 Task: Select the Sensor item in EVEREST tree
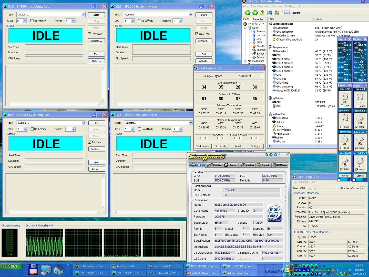coord(258,57)
